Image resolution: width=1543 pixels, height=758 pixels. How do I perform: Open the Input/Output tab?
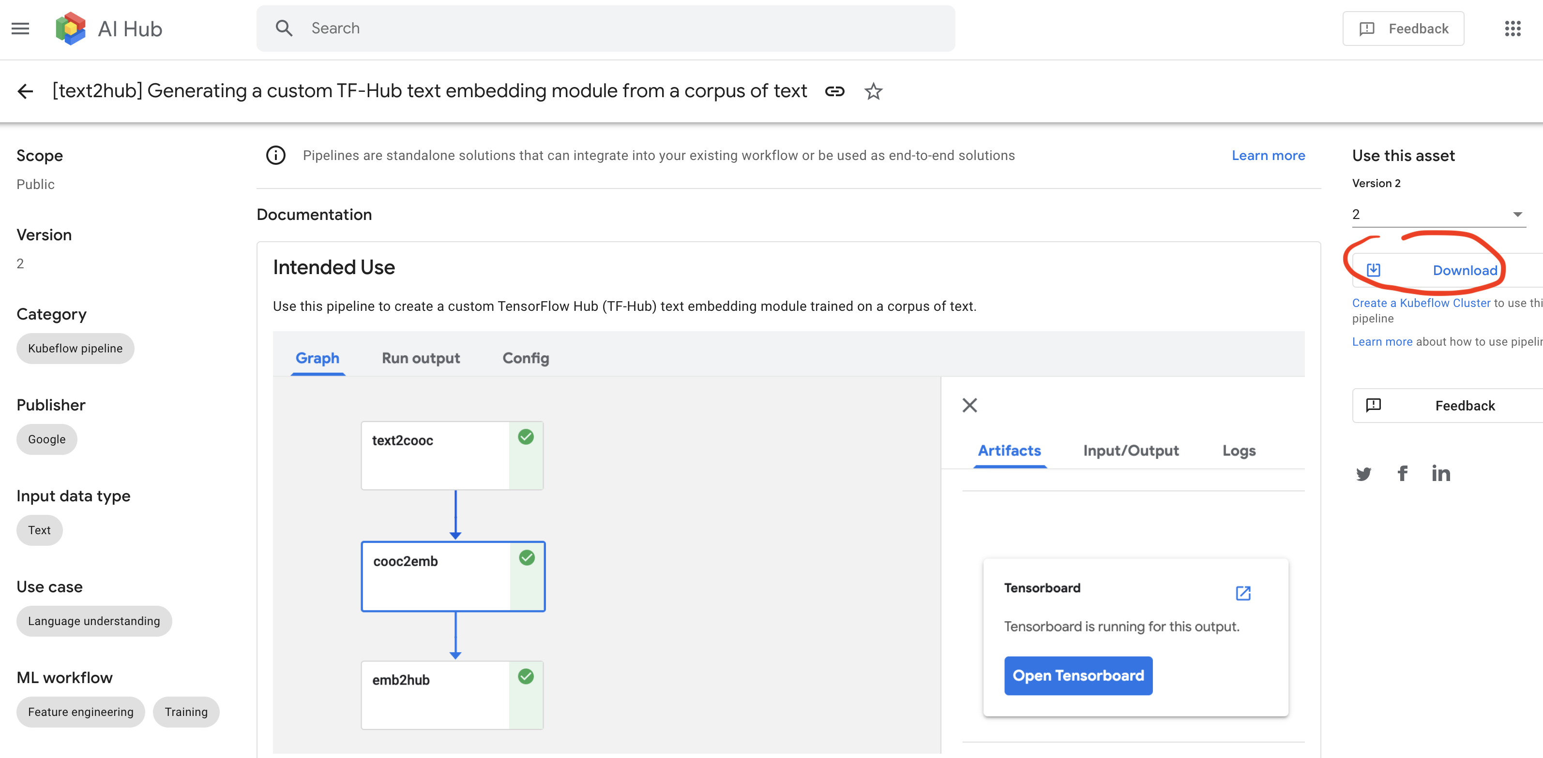pos(1130,451)
